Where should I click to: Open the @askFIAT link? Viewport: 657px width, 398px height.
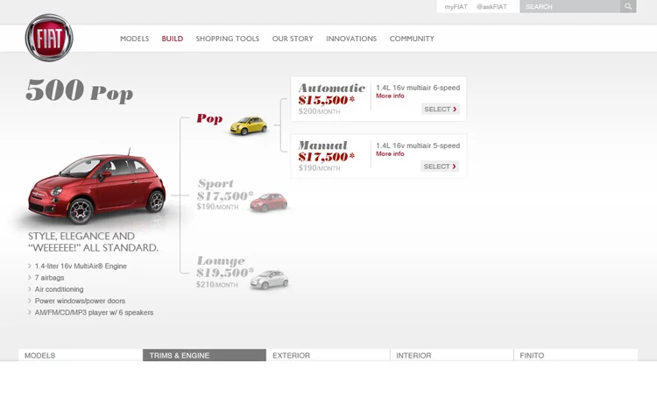tap(491, 7)
